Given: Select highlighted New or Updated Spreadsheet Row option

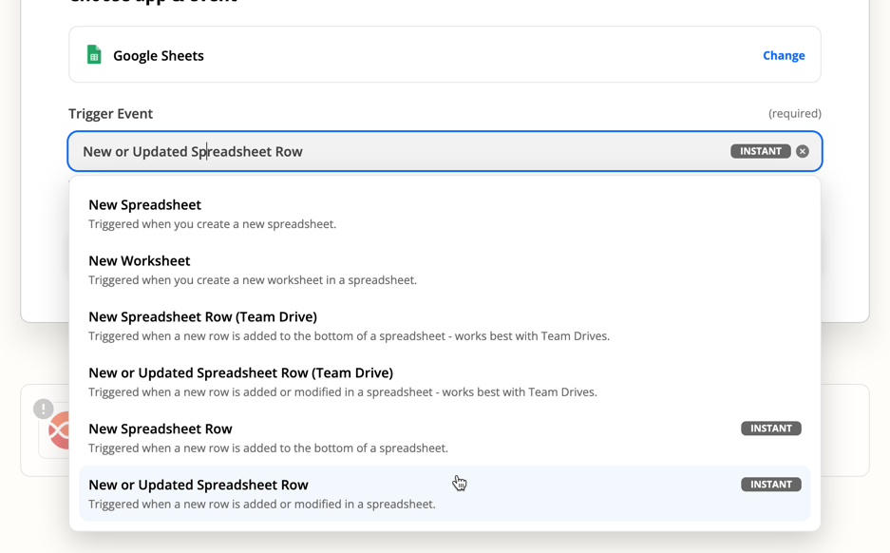Looking at the screenshot, I should coord(445,493).
